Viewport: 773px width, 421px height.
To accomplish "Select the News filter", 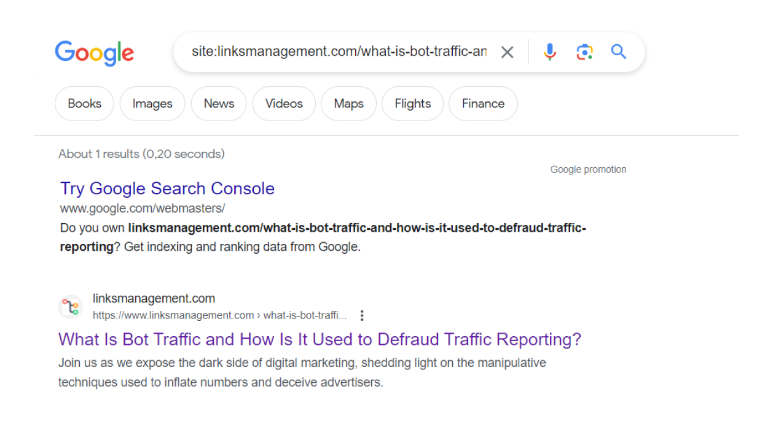I will click(219, 104).
